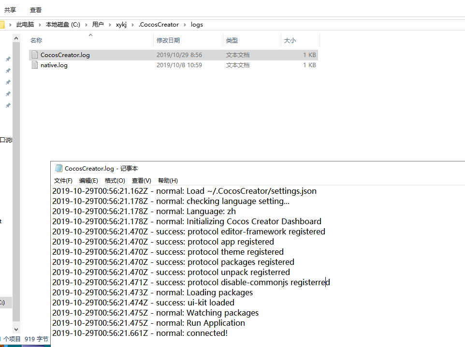
Task: Click the date 2019/10/8 10:59
Action: 179,65
